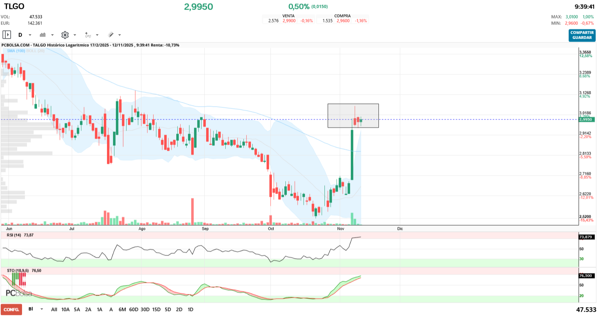The width and height of the screenshot is (601, 317).
Task: Click the PCBolsa logo watermark
Action: [18, 293]
